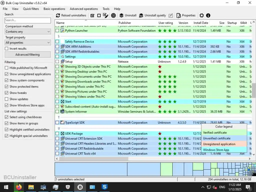This screenshot has height=192, width=256.
Task: Sort list by Name column header
Action: (x=60, y=23)
